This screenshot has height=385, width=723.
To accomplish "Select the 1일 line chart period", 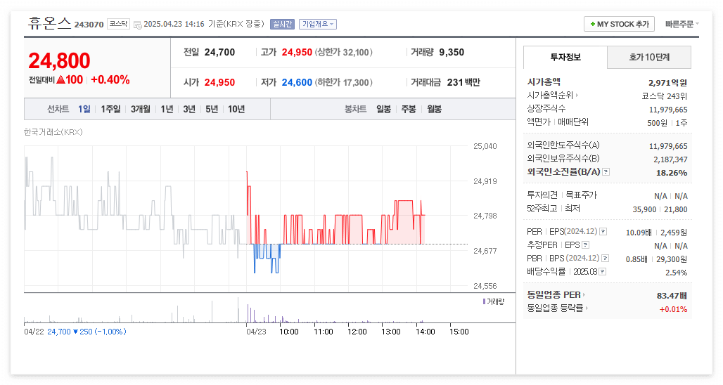I will 84,109.
